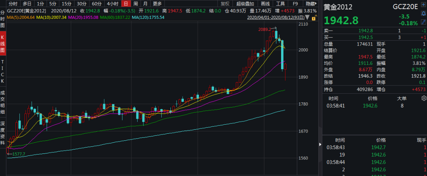Click the 复权 adjustment button
Image resolution: width=427 pixels, height=176 pixels.
225,4
